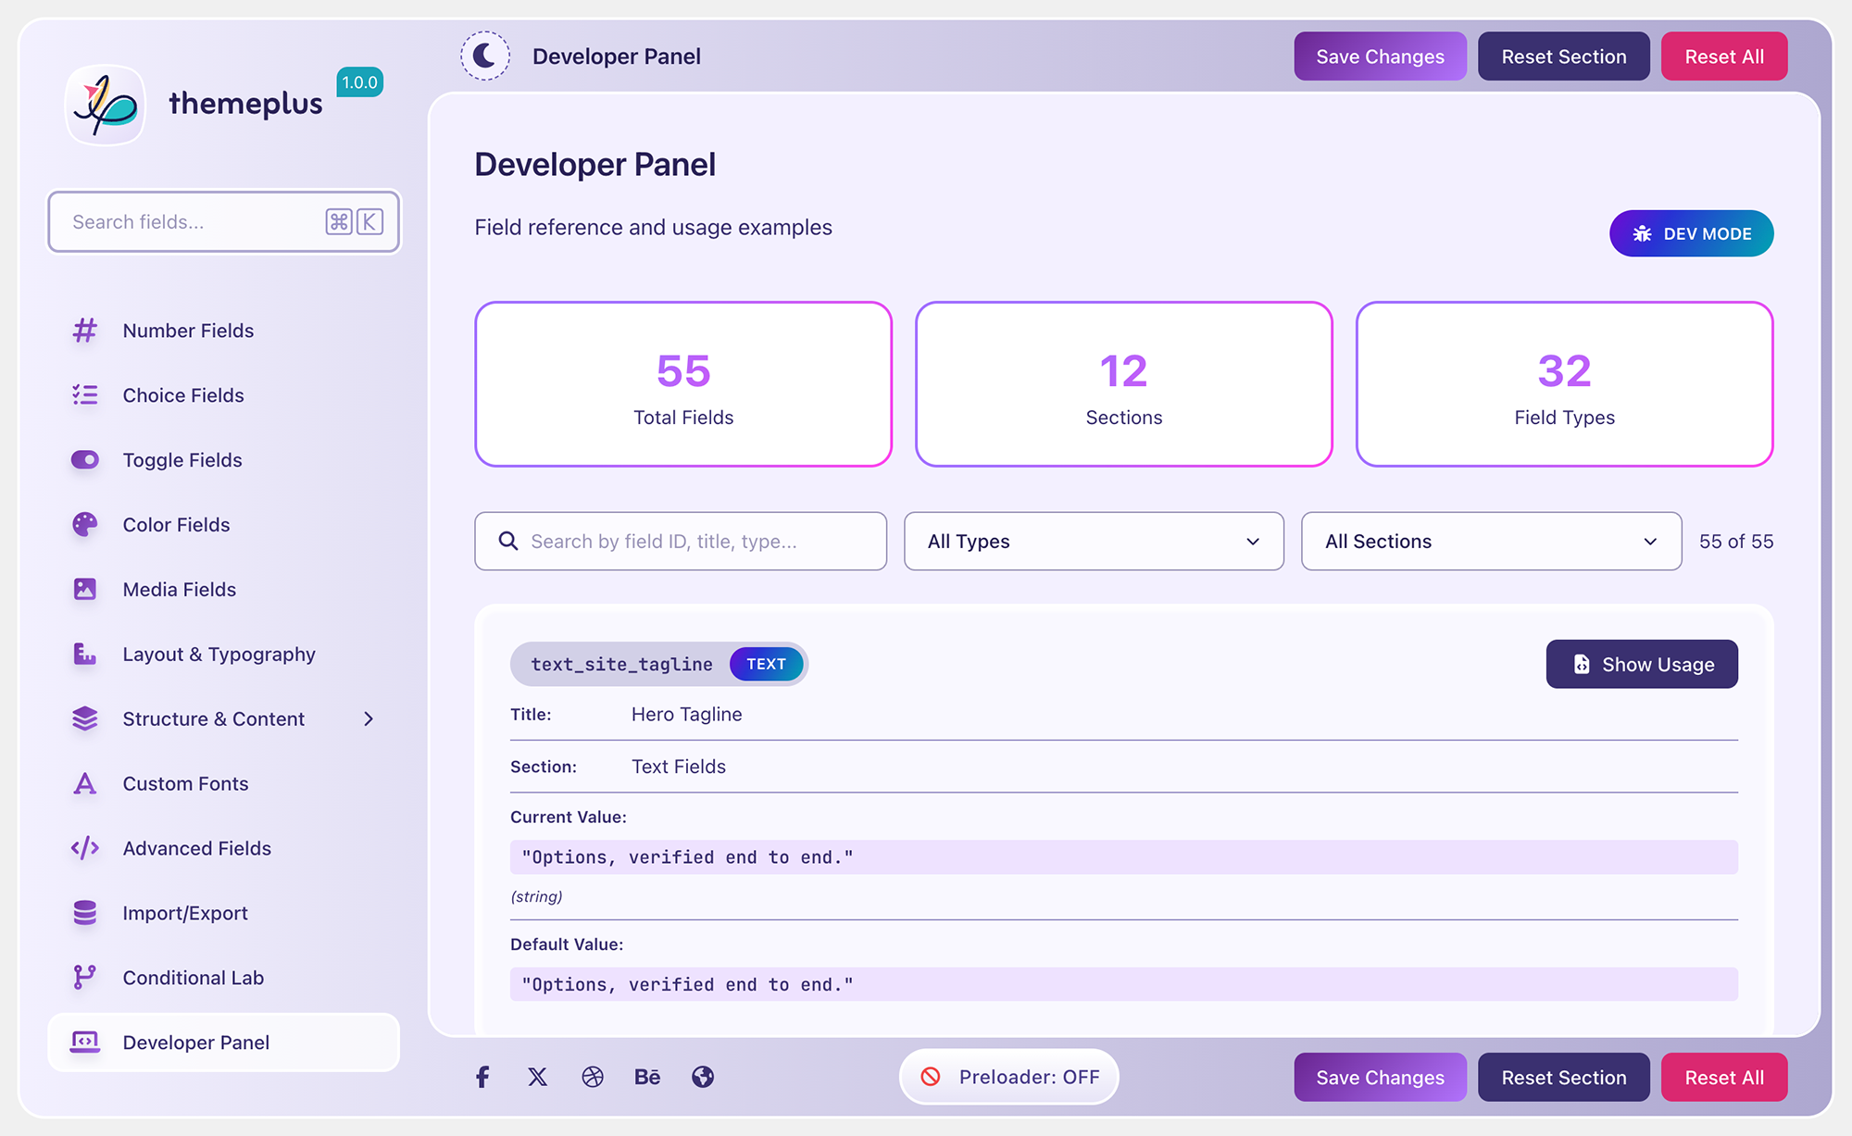The image size is (1852, 1136).
Task: Open Number Fields section
Action: pyautogui.click(x=224, y=331)
